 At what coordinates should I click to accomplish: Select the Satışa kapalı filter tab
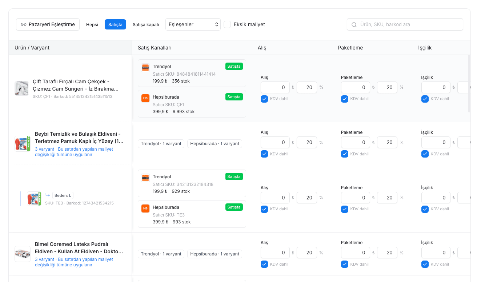pos(146,24)
